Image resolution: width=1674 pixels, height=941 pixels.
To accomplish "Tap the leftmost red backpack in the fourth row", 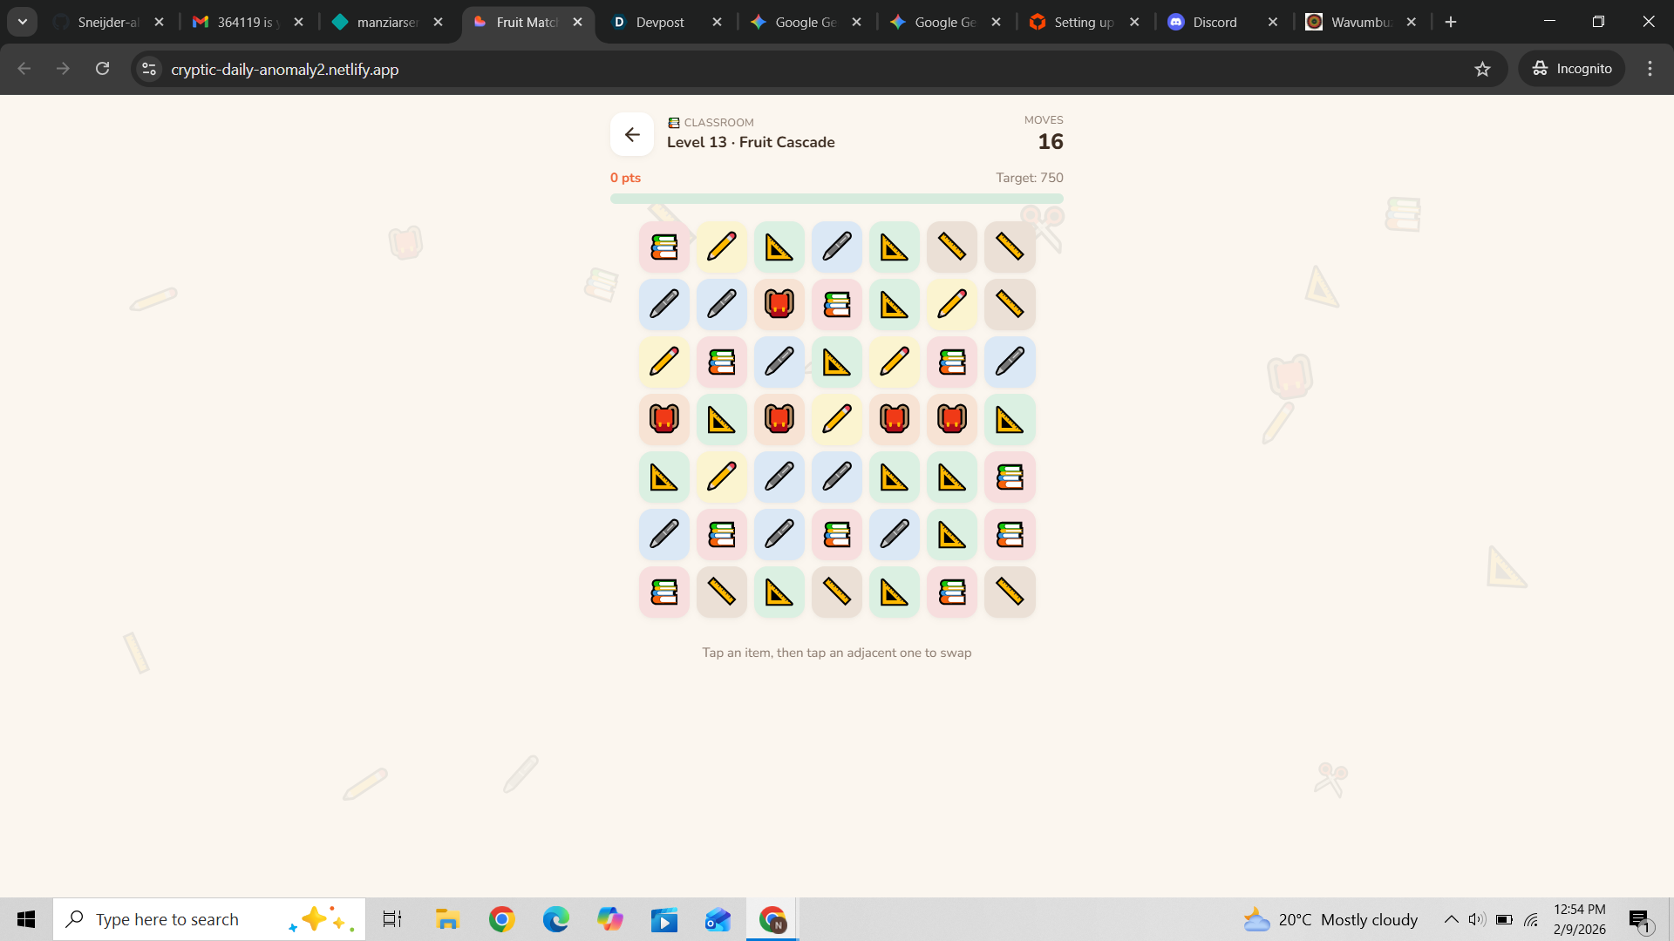I will coord(663,419).
